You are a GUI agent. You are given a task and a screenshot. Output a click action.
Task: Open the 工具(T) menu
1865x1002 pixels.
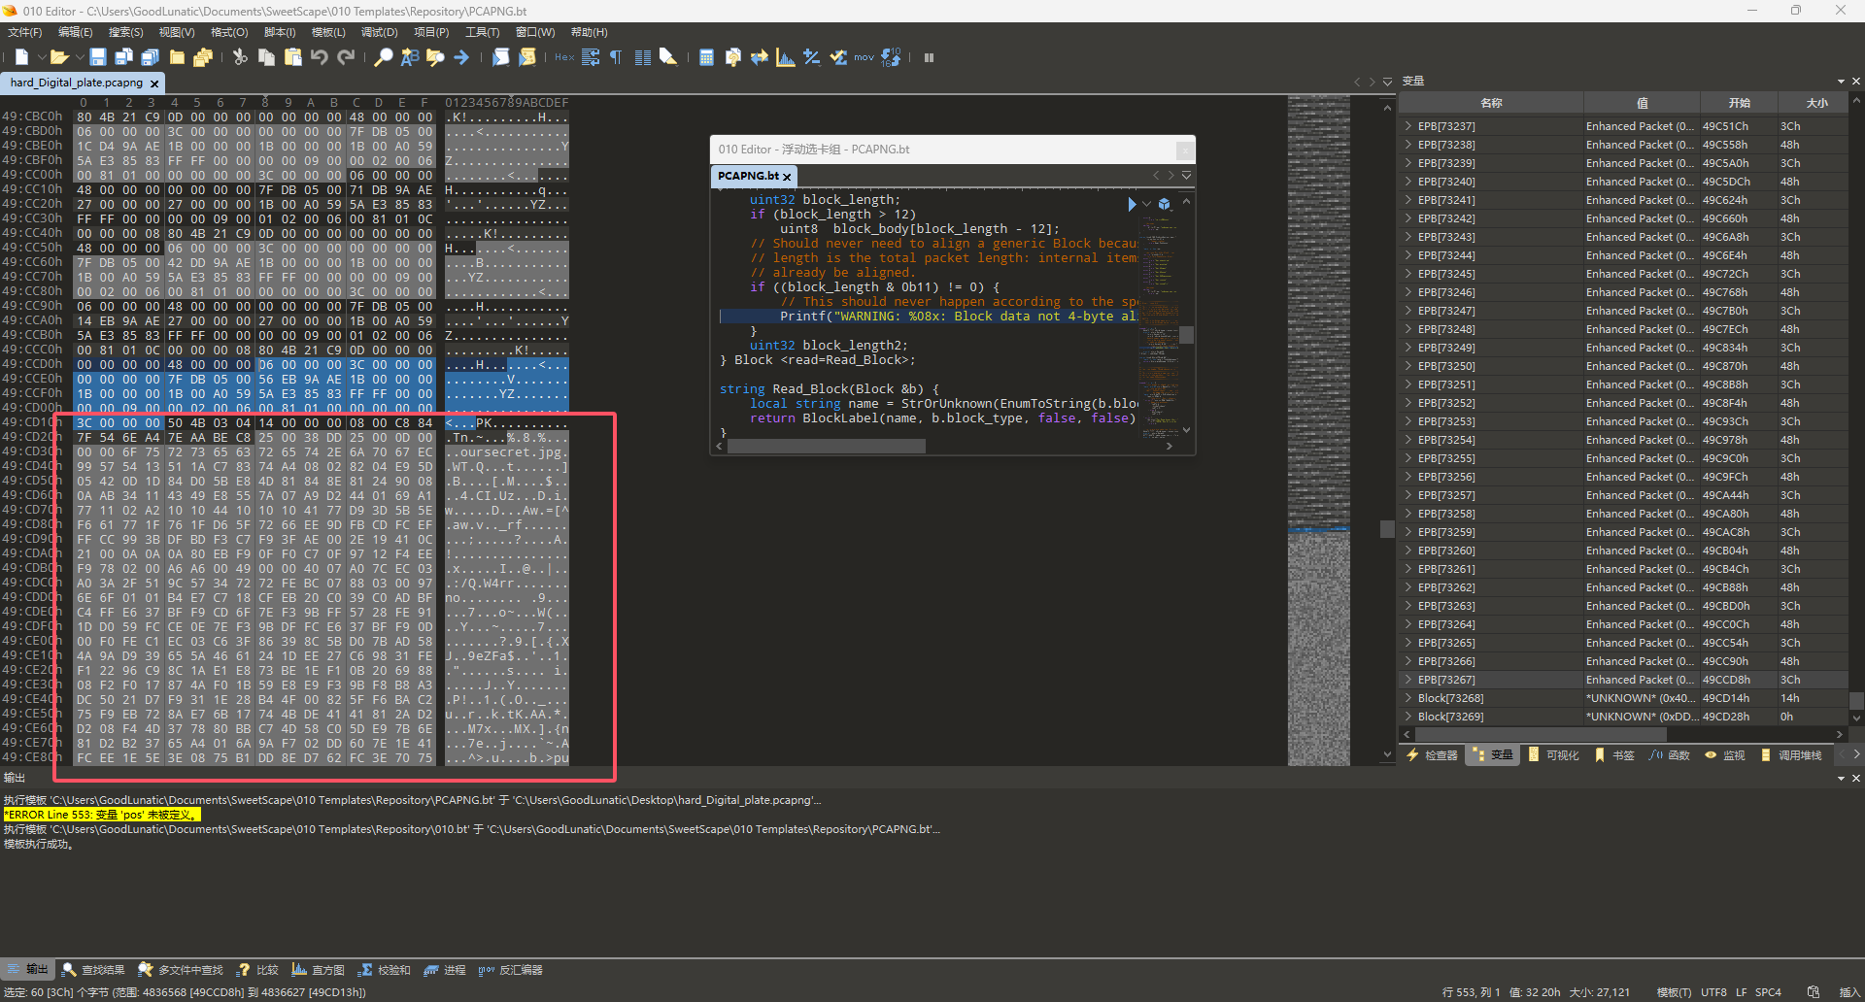(482, 32)
